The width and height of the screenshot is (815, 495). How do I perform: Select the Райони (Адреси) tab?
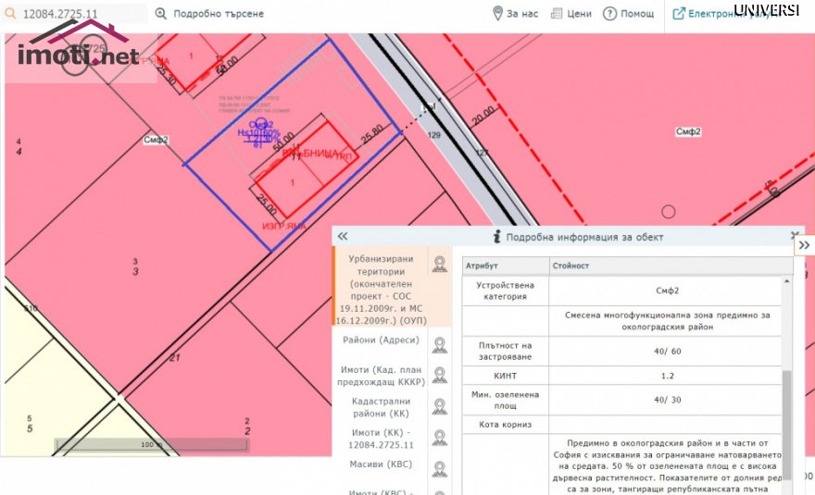click(381, 340)
